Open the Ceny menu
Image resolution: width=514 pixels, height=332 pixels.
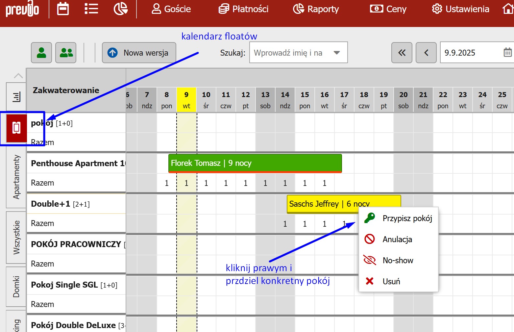tap(388, 9)
